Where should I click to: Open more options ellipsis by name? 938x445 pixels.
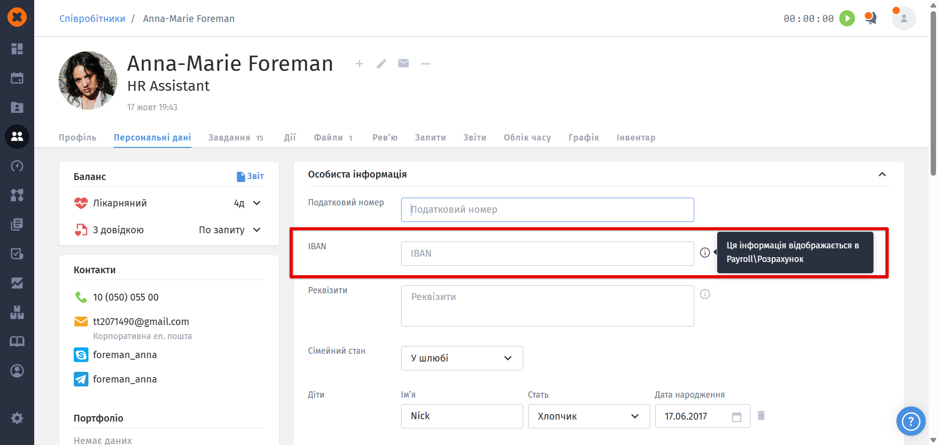pyautogui.click(x=426, y=64)
